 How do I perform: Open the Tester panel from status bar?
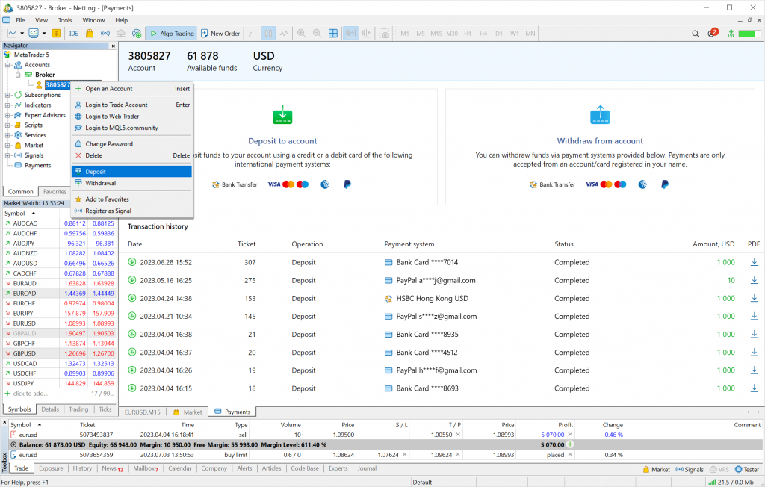tap(746, 469)
